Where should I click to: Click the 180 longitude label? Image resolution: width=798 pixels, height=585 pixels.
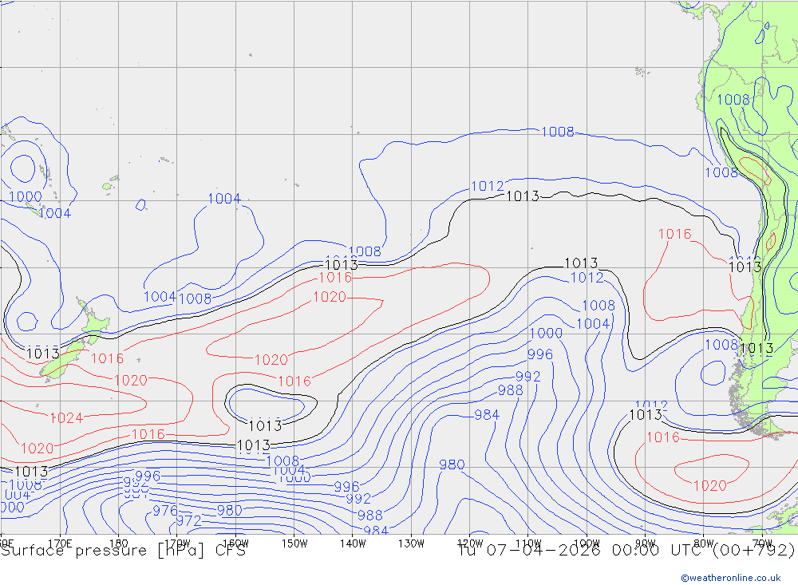click(119, 543)
